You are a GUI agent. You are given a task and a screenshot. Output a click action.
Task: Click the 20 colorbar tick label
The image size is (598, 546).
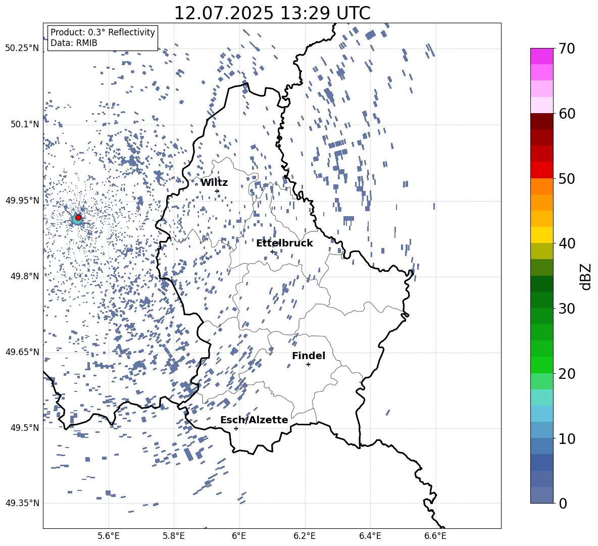tap(567, 374)
